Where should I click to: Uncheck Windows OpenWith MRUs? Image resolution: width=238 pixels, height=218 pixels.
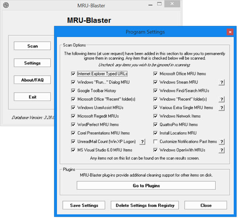click(155, 150)
